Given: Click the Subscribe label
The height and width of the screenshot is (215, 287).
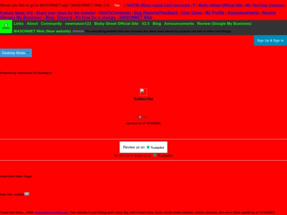Looking at the screenshot, I should [143, 99].
